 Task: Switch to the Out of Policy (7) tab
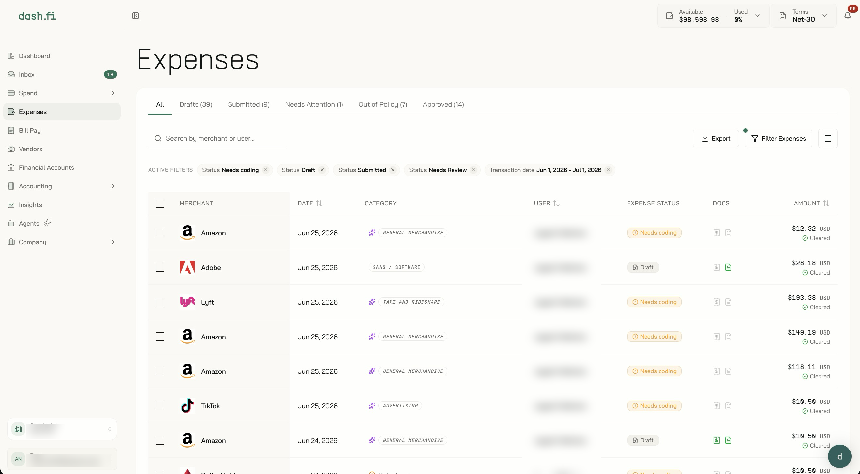(x=383, y=104)
